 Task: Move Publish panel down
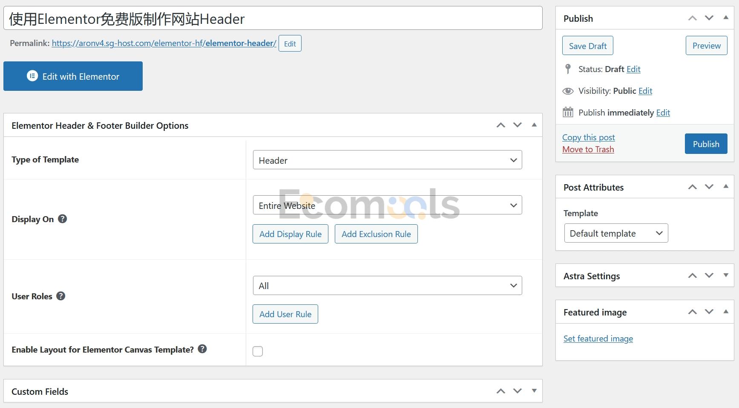click(709, 18)
